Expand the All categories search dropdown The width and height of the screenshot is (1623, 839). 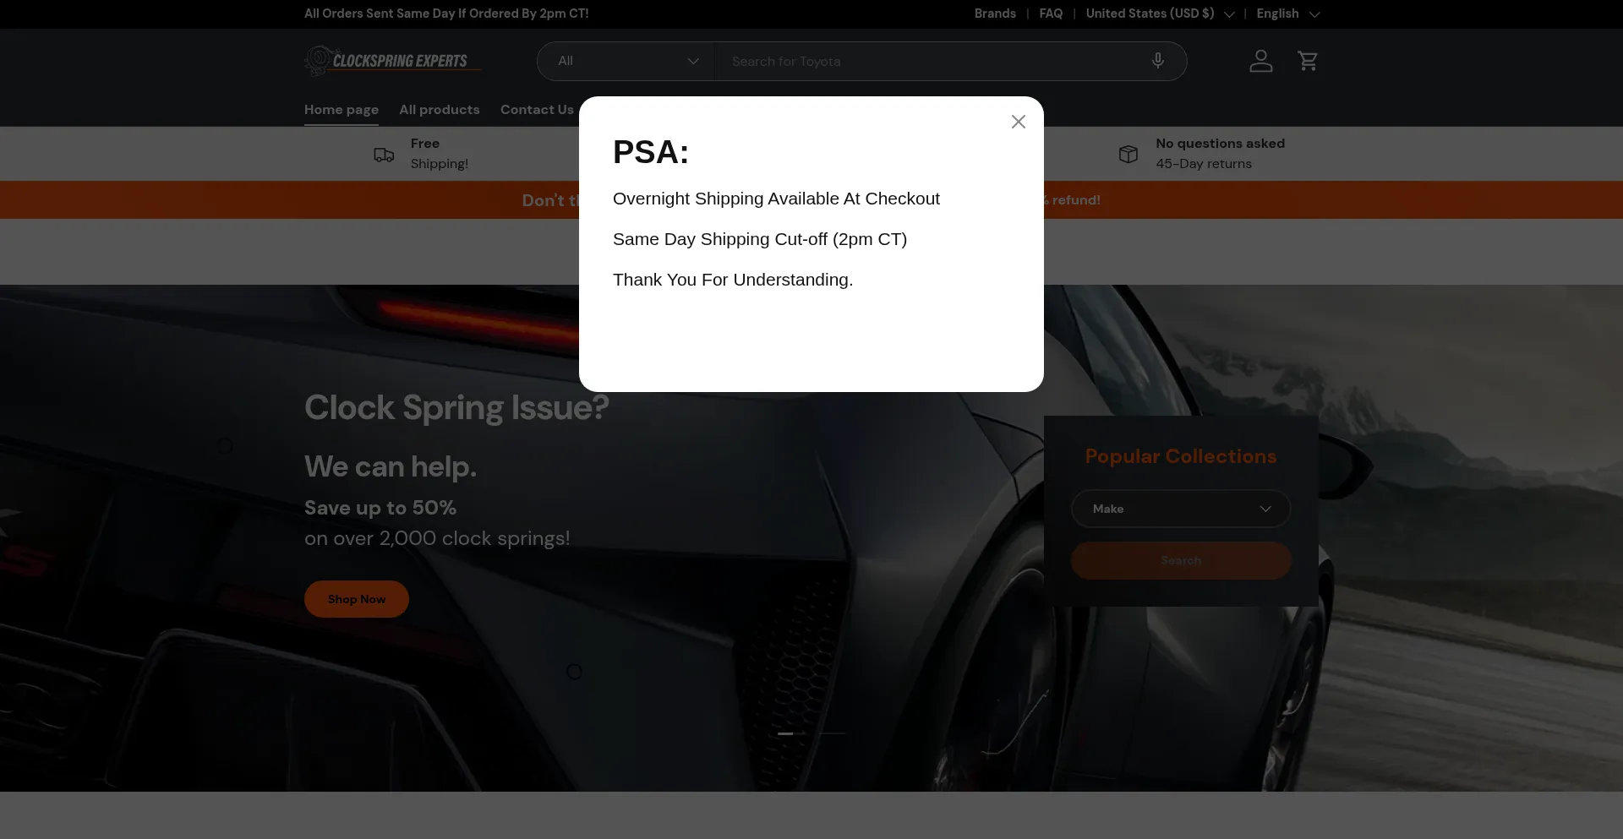click(626, 61)
